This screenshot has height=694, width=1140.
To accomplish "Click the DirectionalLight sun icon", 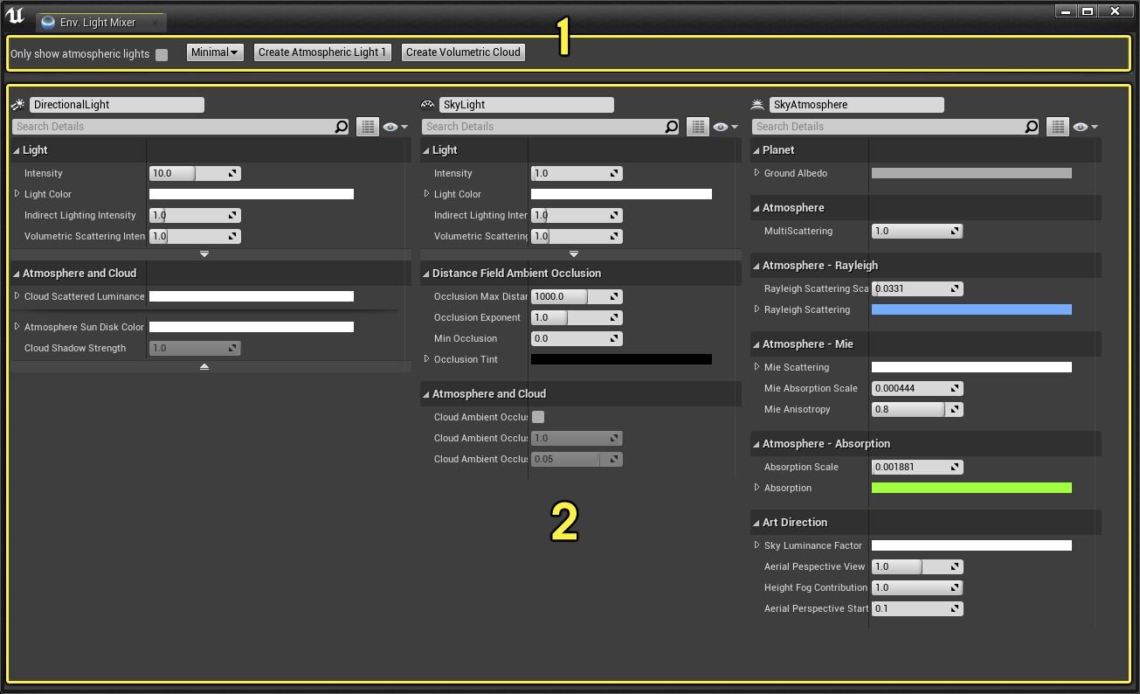I will [x=17, y=104].
